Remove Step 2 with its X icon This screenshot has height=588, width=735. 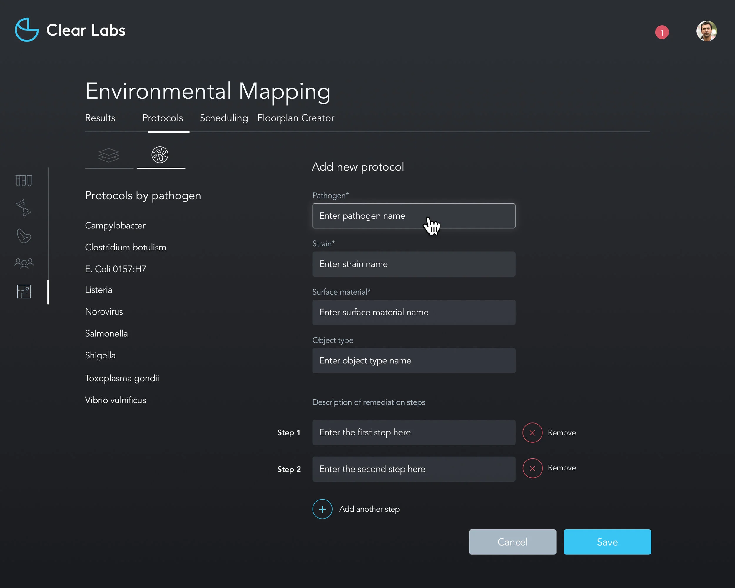pyautogui.click(x=532, y=468)
